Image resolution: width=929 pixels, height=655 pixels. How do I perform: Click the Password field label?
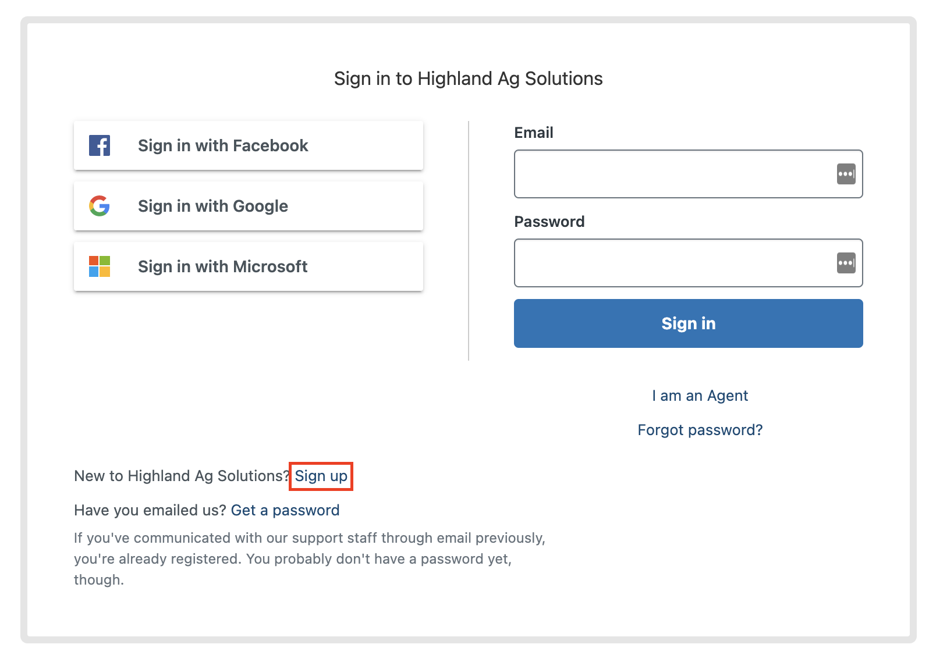pos(549,221)
